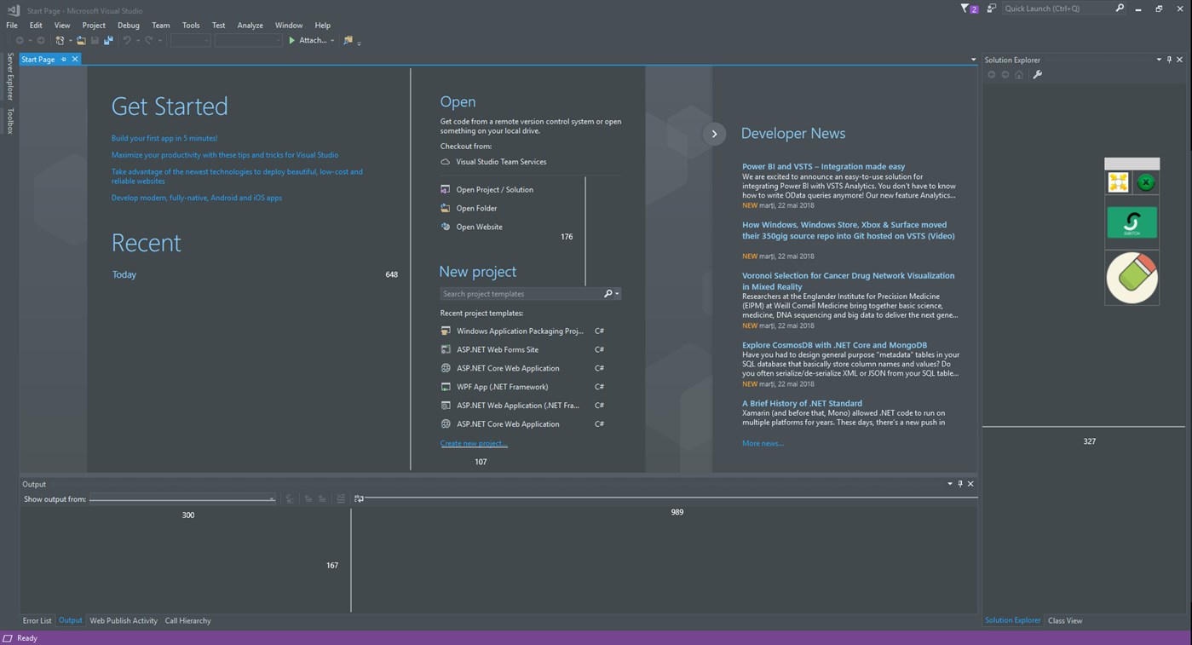Select the Open File toolbar icon
Screen dimensions: 1192x645
pos(80,39)
